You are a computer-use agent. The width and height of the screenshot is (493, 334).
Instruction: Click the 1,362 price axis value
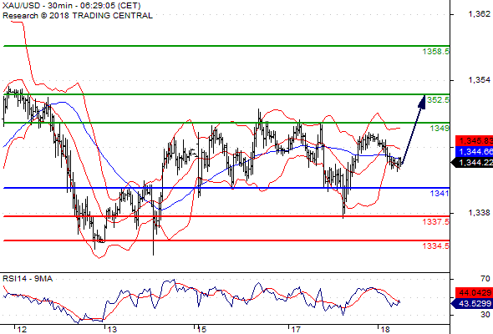(479, 14)
